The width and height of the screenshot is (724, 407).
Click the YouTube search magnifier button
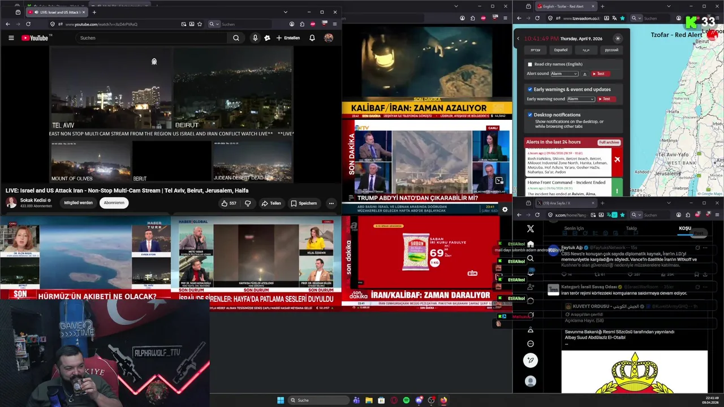coord(236,38)
